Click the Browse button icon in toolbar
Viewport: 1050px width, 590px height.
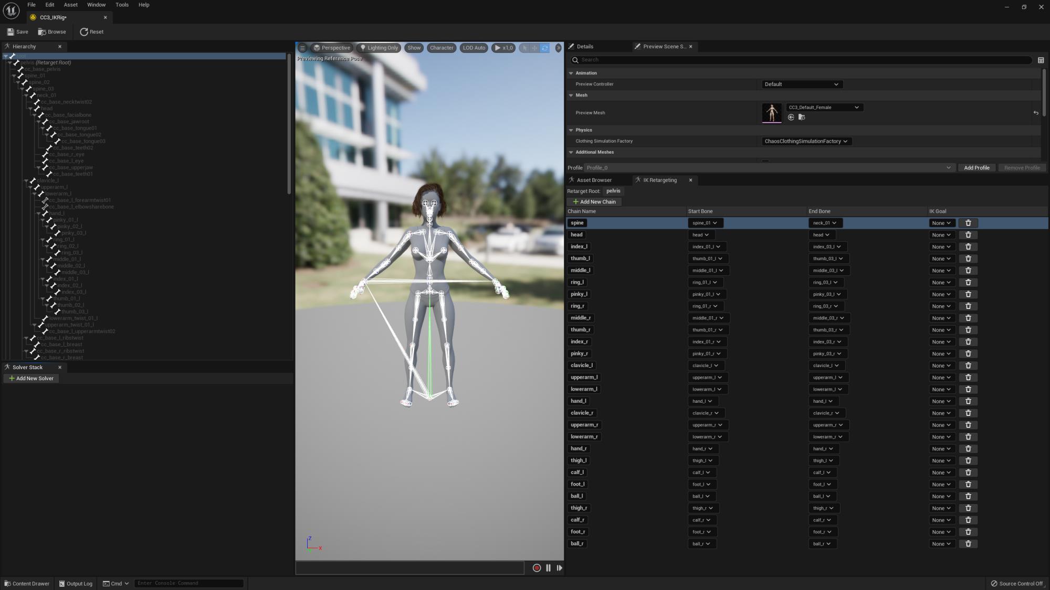[x=42, y=31]
